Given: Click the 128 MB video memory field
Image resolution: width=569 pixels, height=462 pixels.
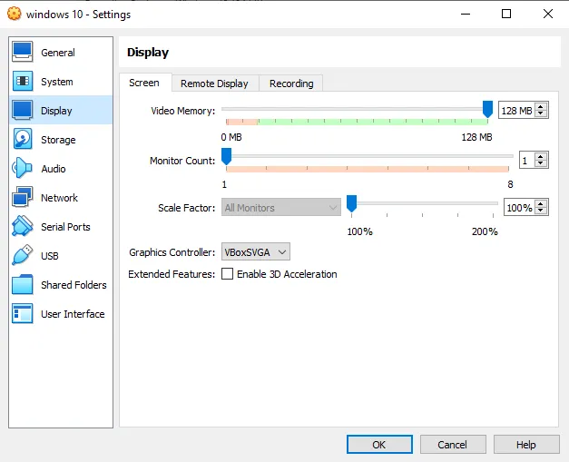Looking at the screenshot, I should point(516,110).
